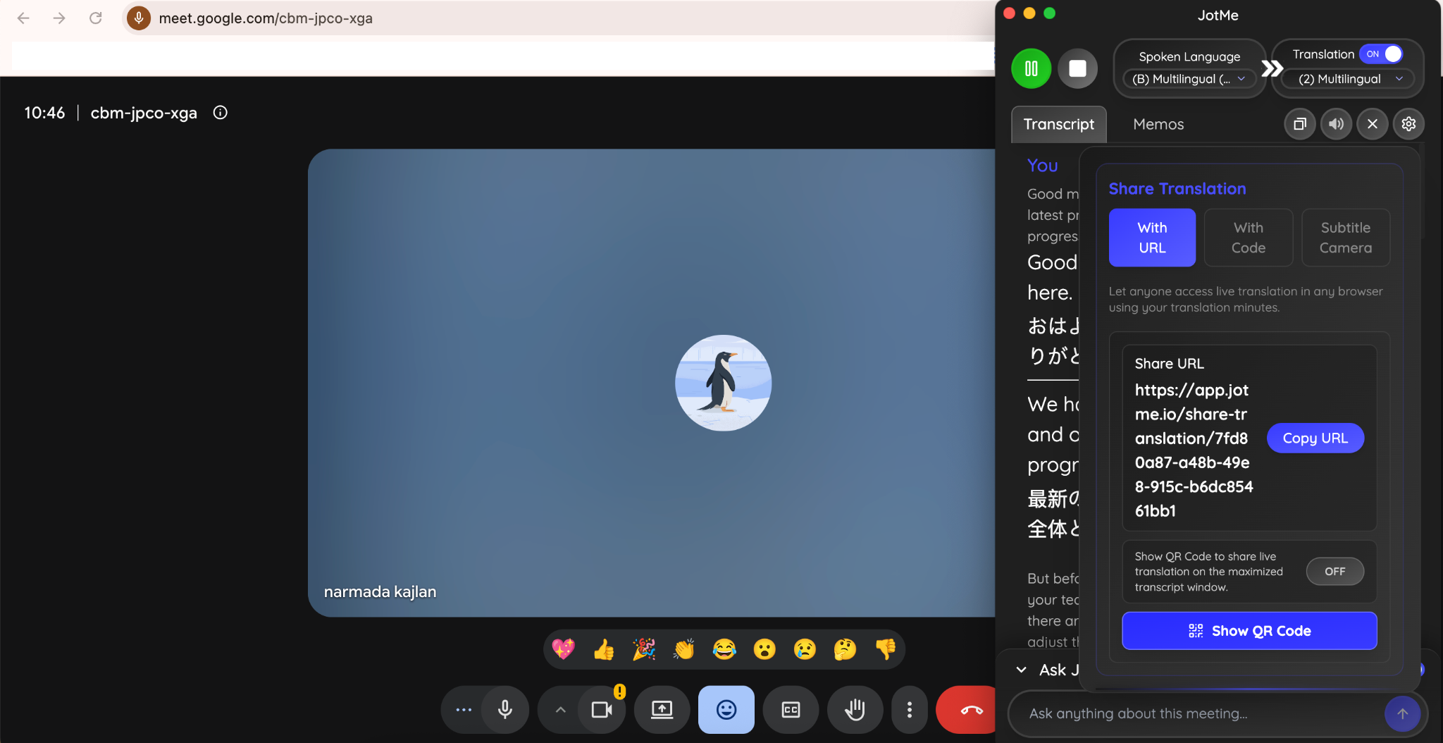Close the Share Translation popup with X icon
This screenshot has width=1443, height=743.
click(x=1373, y=124)
